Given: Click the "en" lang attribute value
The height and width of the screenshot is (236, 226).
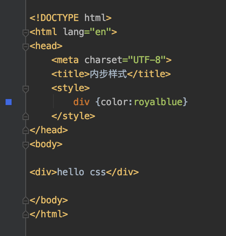Looking at the screenshot, I should (101, 32).
